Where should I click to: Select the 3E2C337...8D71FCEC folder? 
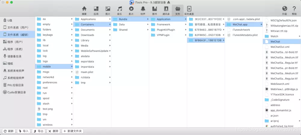(x=206, y=19)
